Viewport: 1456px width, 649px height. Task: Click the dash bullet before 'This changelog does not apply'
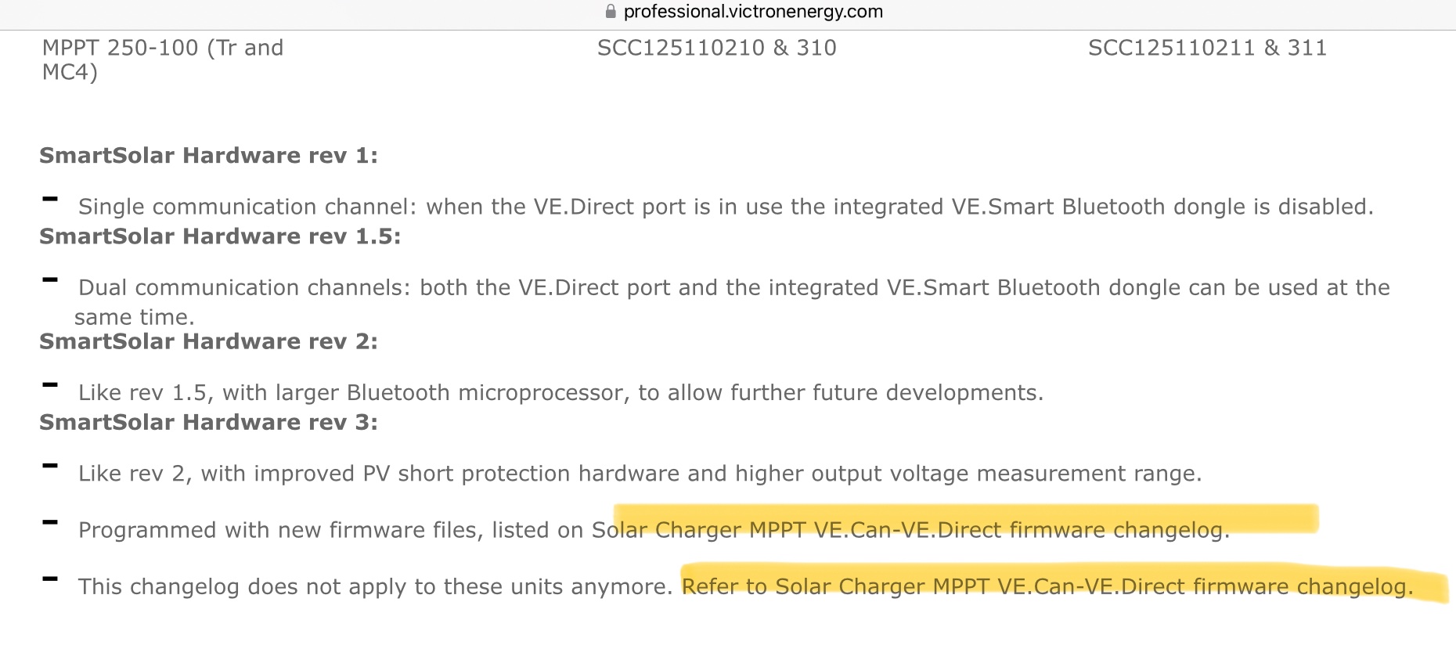click(50, 579)
